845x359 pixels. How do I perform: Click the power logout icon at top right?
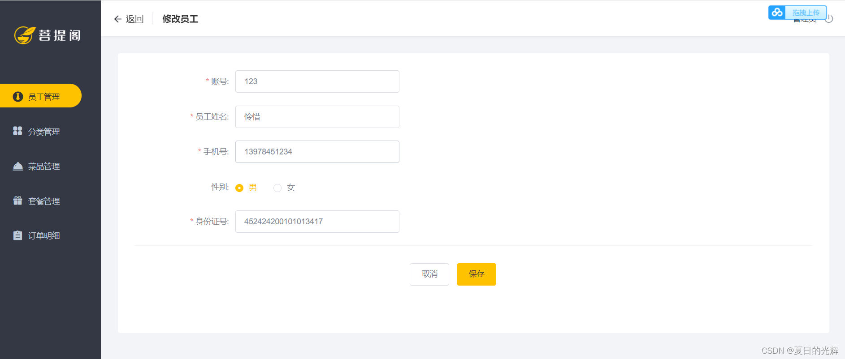click(x=829, y=19)
